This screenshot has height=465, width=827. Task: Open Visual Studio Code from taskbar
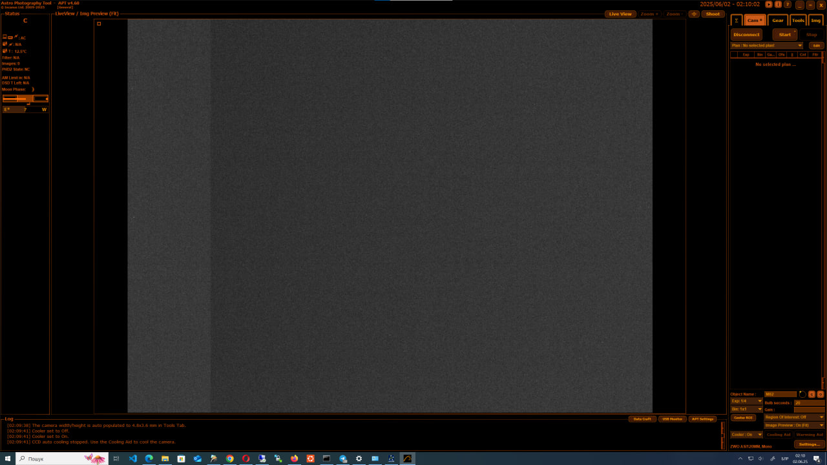(x=132, y=459)
